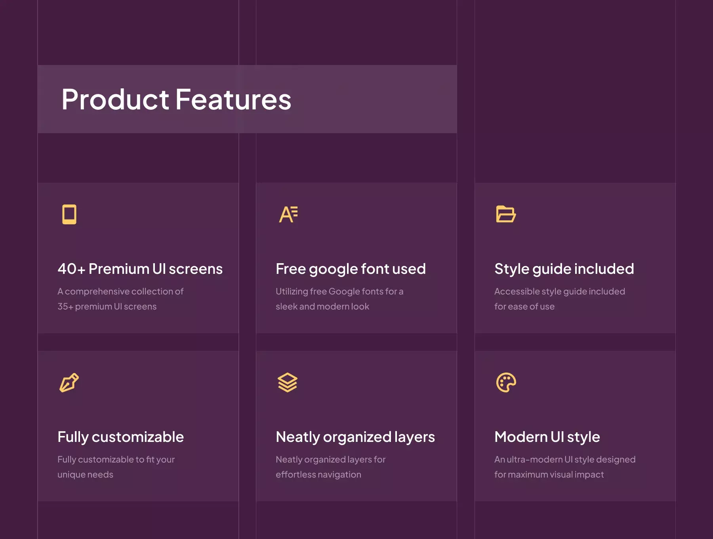Image resolution: width=713 pixels, height=539 pixels.
Task: Click the open folder icon
Action: 506,214
